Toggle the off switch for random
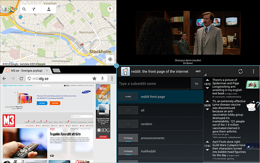 click(128, 124)
